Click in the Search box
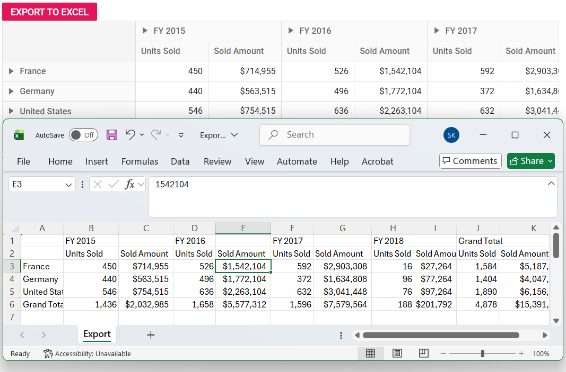566x372 pixels. pos(335,135)
